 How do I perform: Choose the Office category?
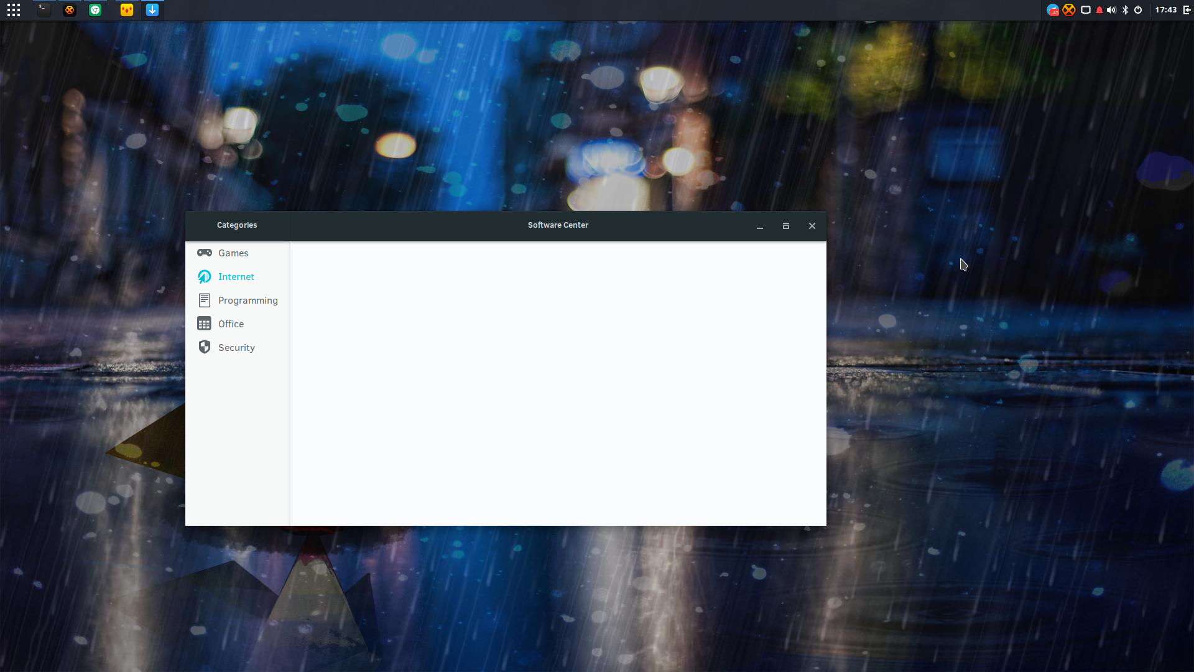238,324
